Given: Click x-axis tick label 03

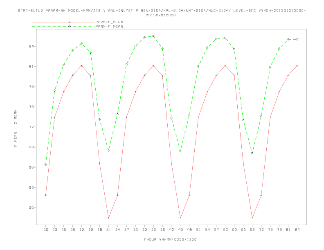Looking at the screenshot, I should 54,230.
